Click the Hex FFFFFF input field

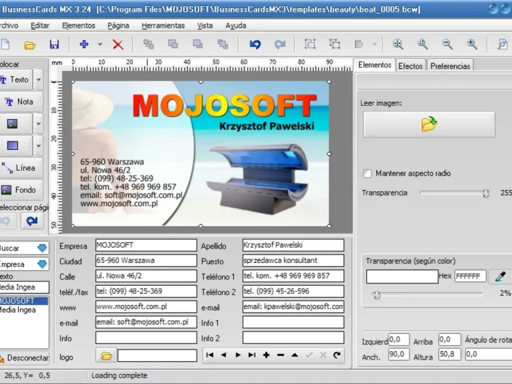point(470,276)
